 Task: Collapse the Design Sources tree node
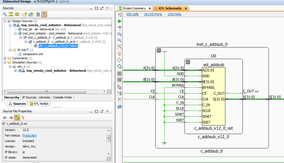[5, 21]
